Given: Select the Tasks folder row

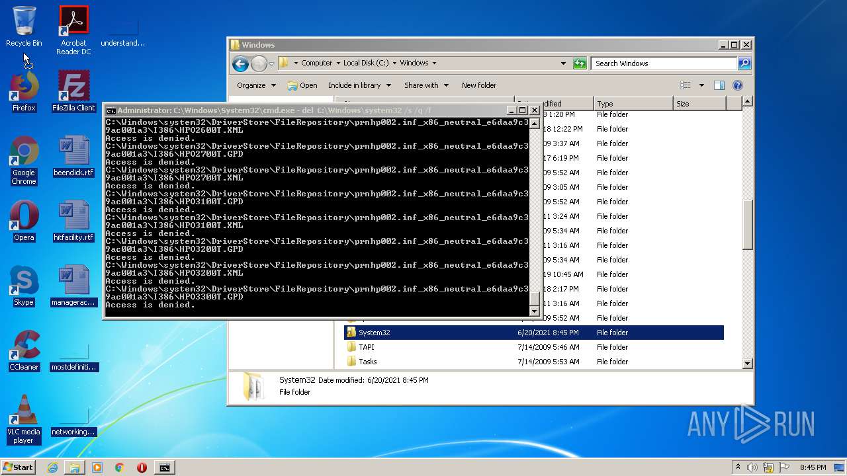Looking at the screenshot, I should click(x=533, y=362).
